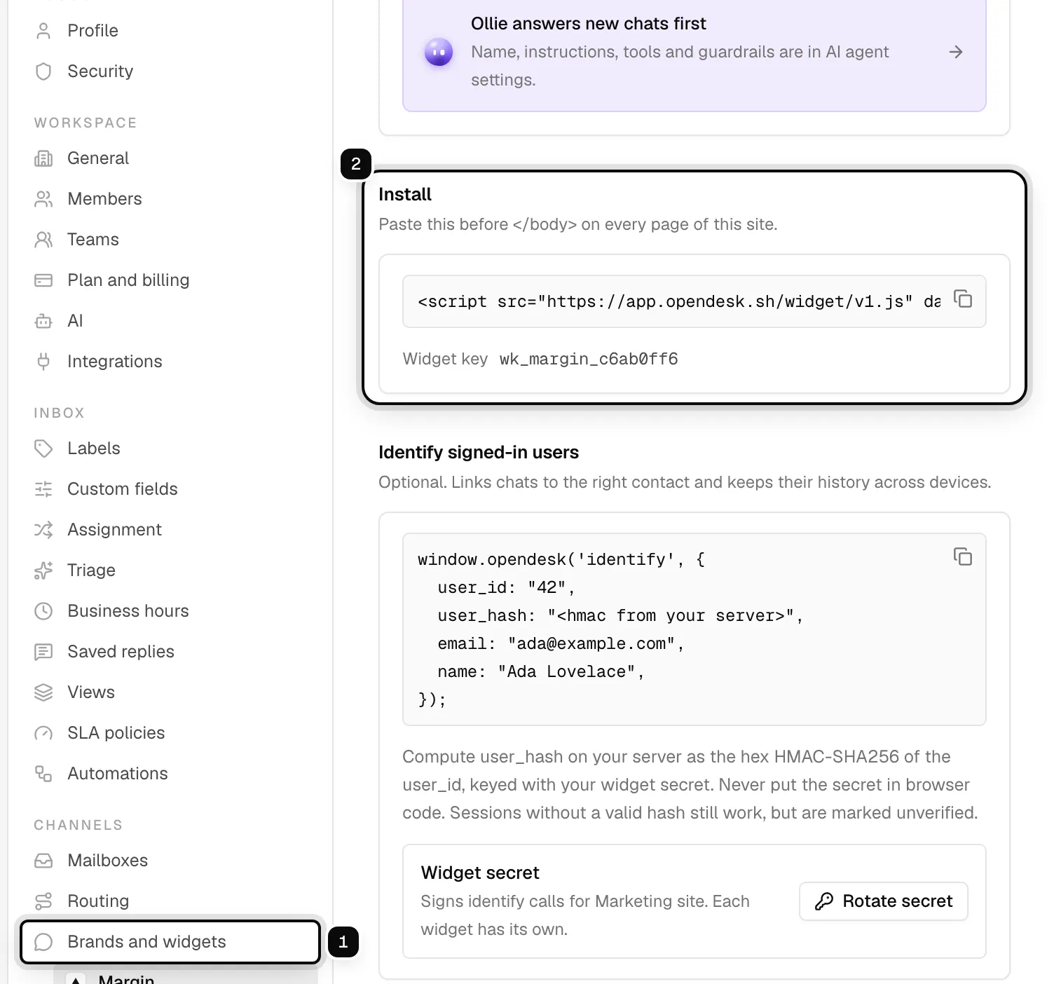Click the widget key wk_margin_c6ab0ff6
The image size is (1047, 984).
[x=589, y=359]
